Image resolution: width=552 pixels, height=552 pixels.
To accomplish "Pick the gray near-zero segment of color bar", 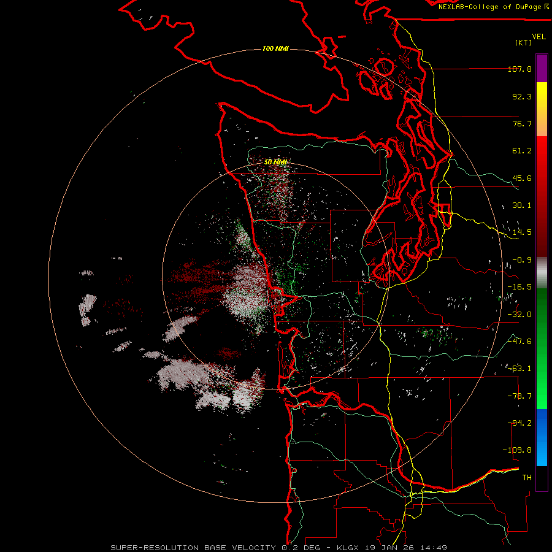I will (542, 272).
